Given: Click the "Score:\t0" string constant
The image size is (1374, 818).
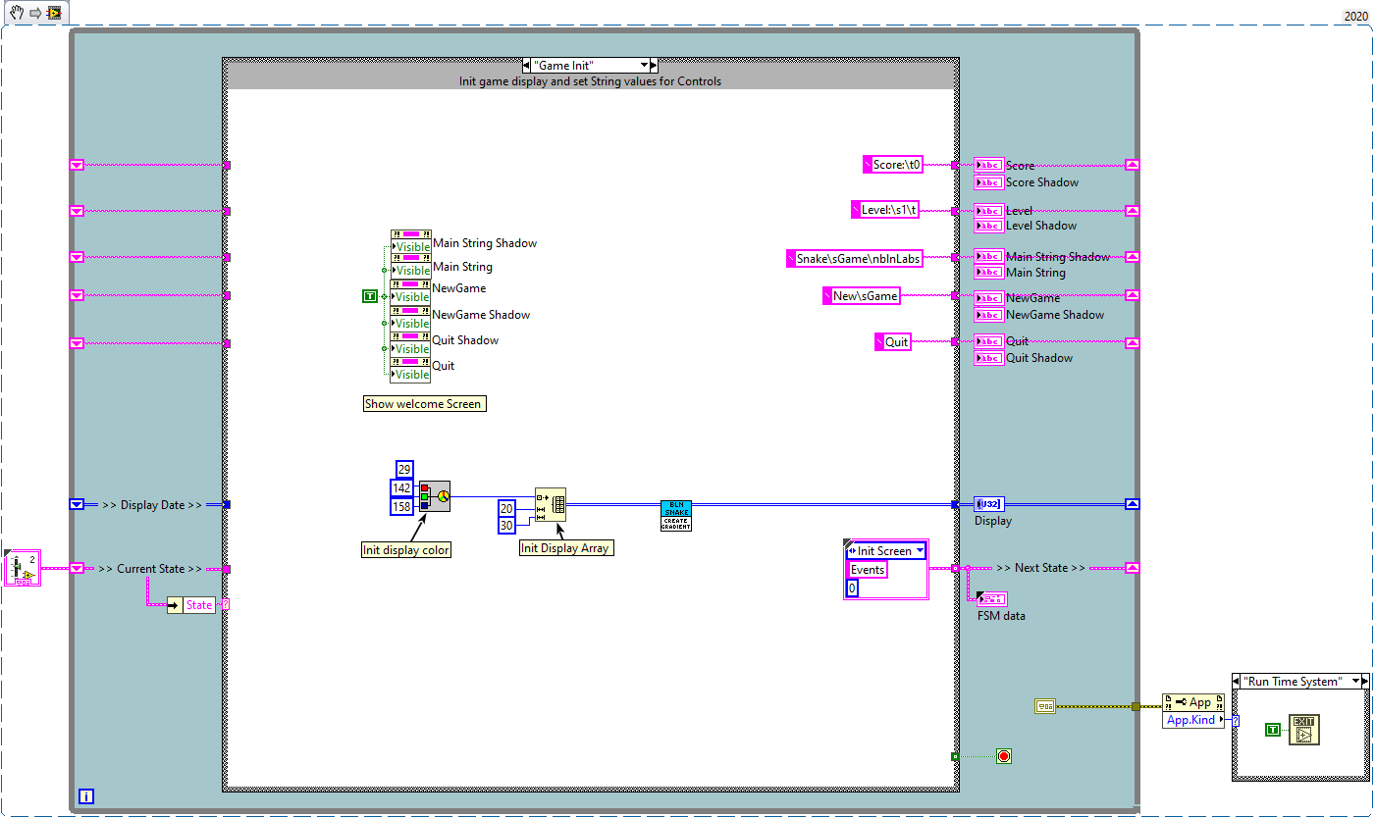Looking at the screenshot, I should coord(892,165).
